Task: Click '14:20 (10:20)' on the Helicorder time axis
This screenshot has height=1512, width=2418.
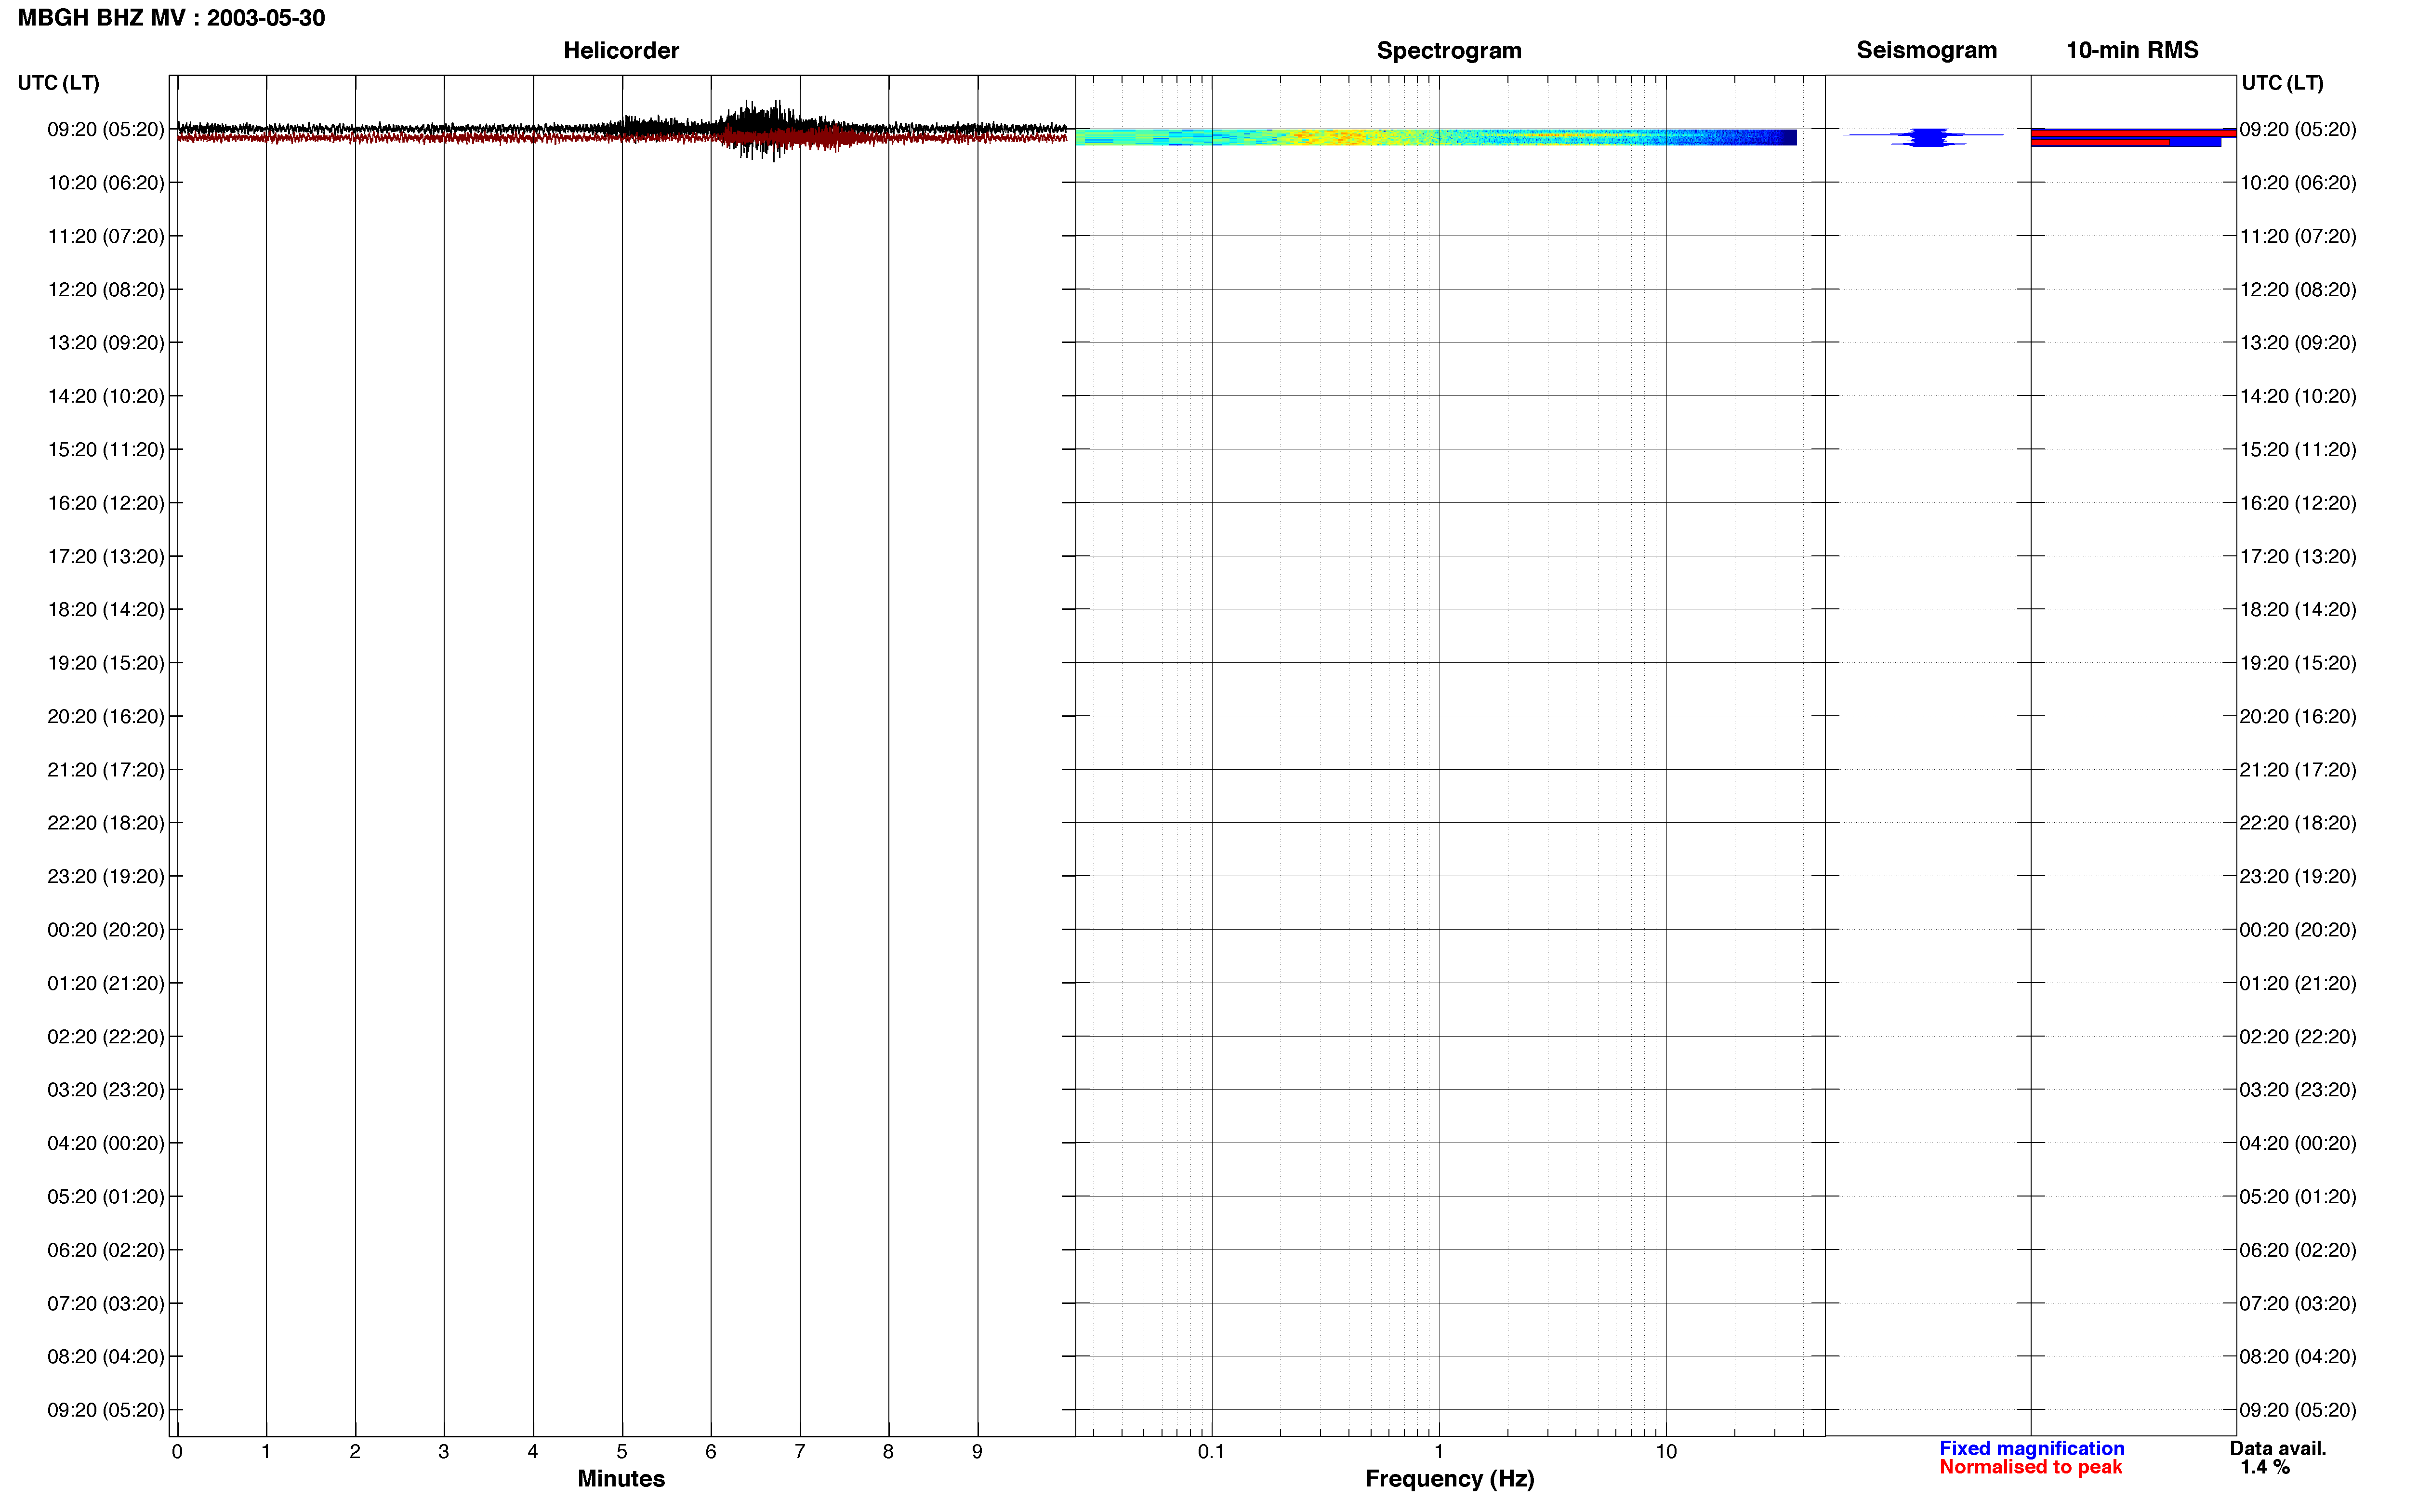Action: click(x=106, y=396)
